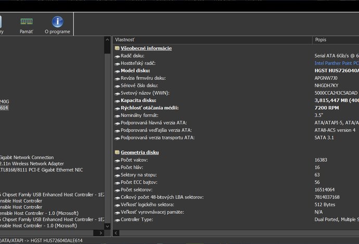
Task: Select the drive entry ending in 240G
Action: [x=5, y=101]
